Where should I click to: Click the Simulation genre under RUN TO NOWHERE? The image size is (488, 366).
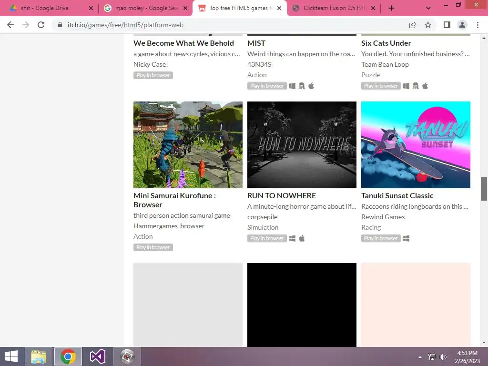263,227
